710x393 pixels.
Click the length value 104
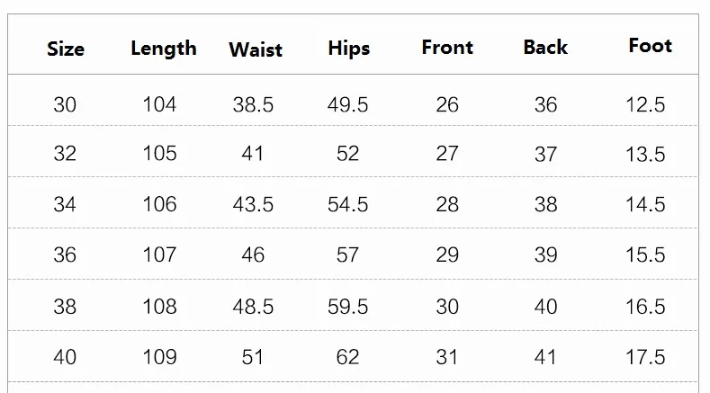[159, 104]
